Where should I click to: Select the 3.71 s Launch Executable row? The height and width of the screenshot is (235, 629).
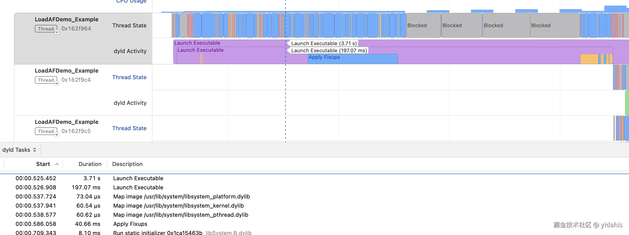tap(138, 178)
